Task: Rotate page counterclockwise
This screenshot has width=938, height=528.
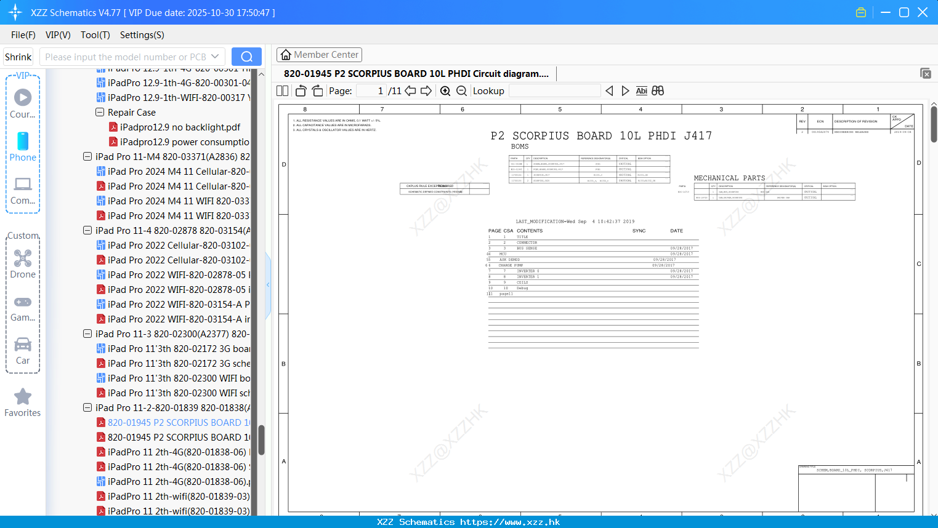Action: pyautogui.click(x=301, y=90)
